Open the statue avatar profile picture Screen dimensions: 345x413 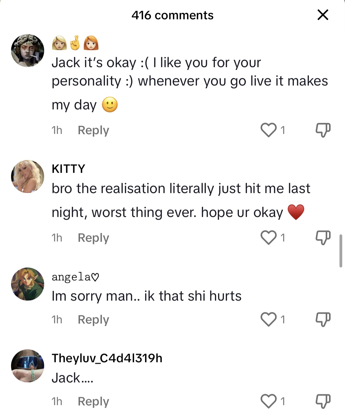tap(28, 51)
